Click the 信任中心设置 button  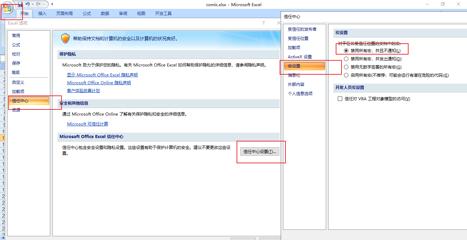(x=260, y=152)
